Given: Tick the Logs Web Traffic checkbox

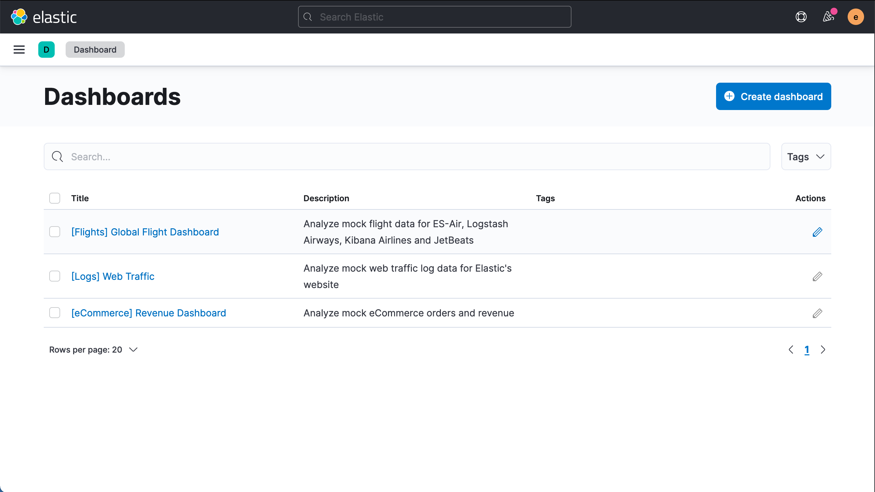Looking at the screenshot, I should [x=55, y=276].
